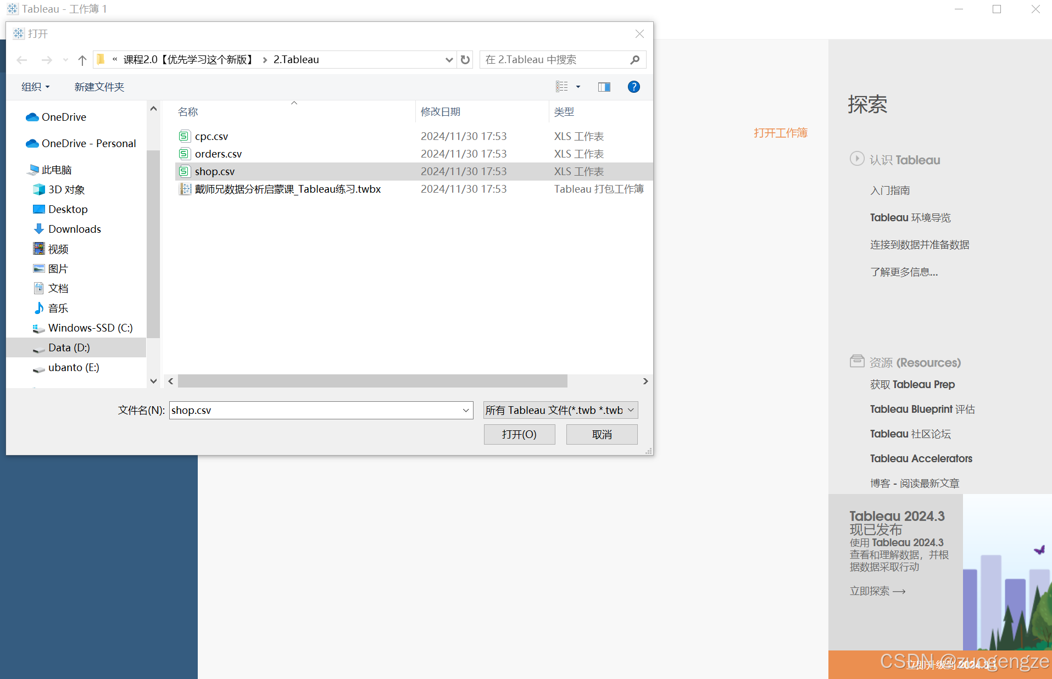Click the Back navigation arrow in dialog

point(22,60)
